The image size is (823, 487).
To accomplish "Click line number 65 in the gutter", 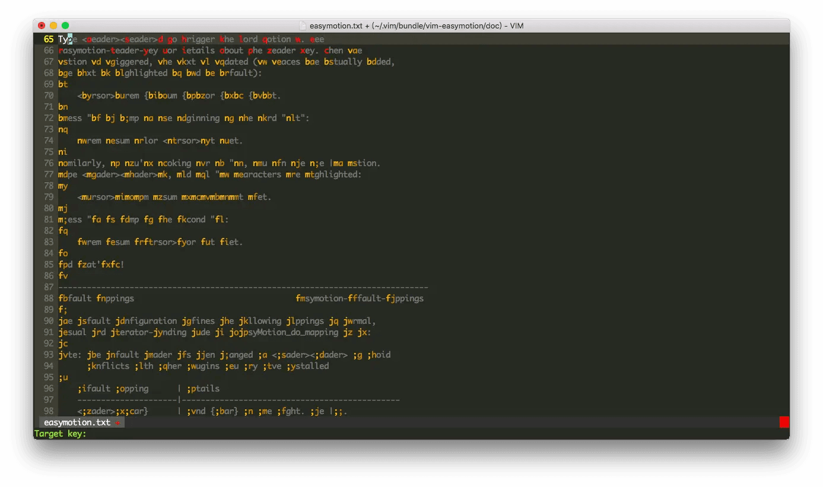I will [48, 39].
